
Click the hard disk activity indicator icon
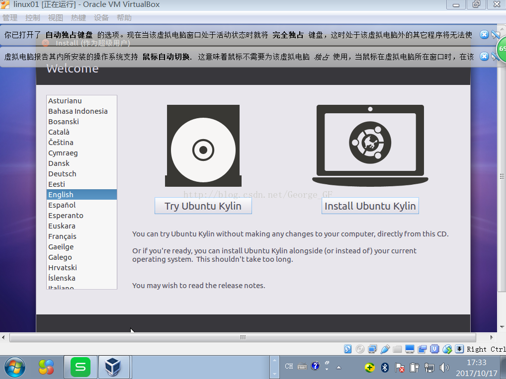347,349
